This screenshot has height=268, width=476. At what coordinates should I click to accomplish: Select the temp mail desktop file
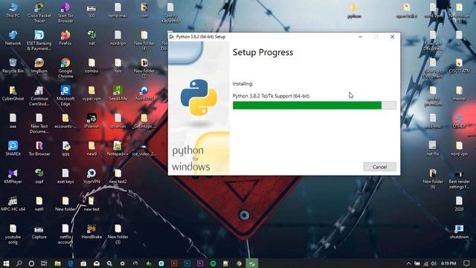point(118,10)
